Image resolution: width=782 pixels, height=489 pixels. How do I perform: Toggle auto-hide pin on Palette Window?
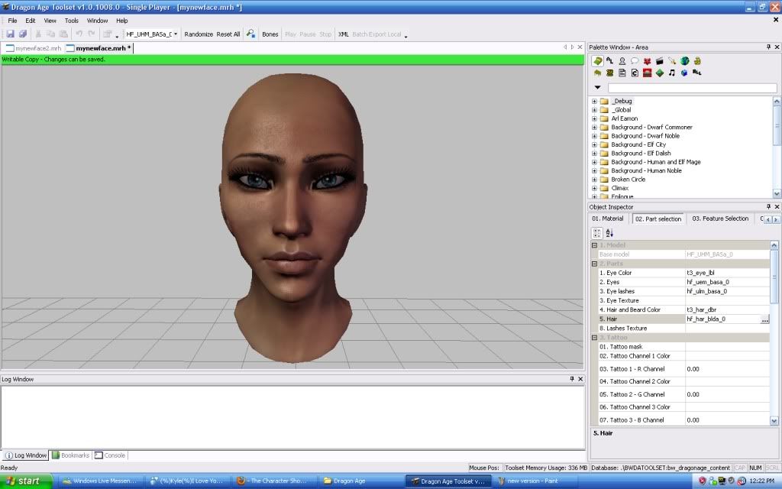[768, 47]
